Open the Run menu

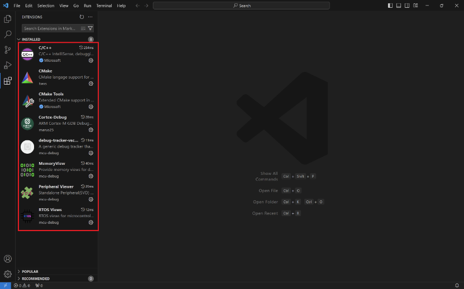[87, 6]
